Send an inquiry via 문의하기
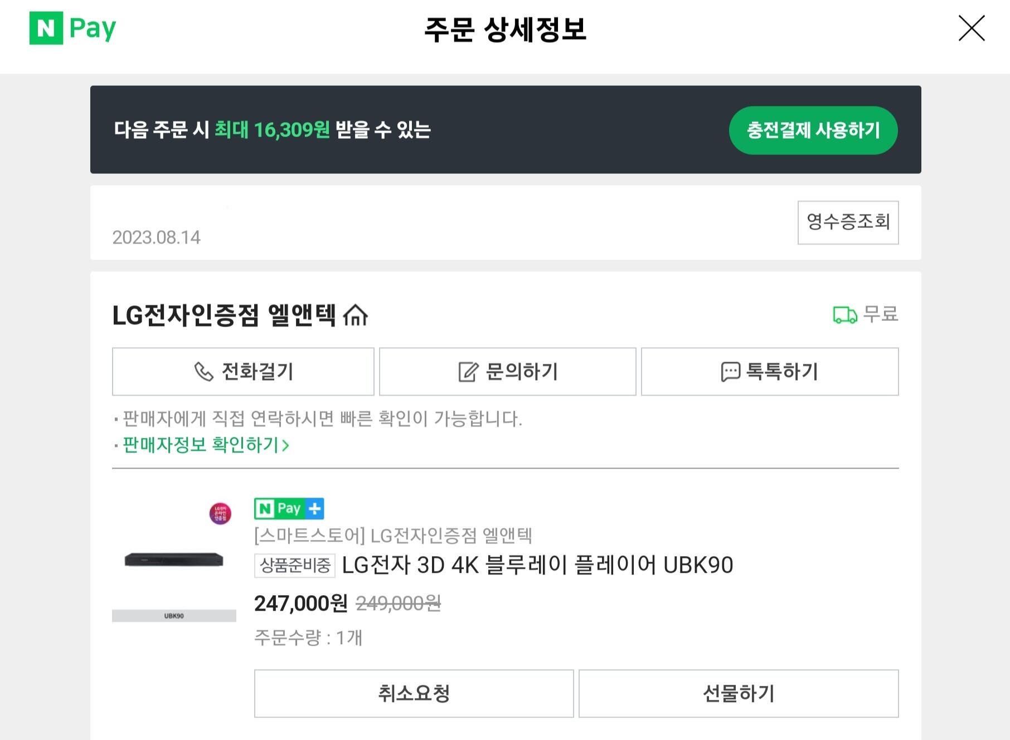The height and width of the screenshot is (740, 1010). pos(507,372)
